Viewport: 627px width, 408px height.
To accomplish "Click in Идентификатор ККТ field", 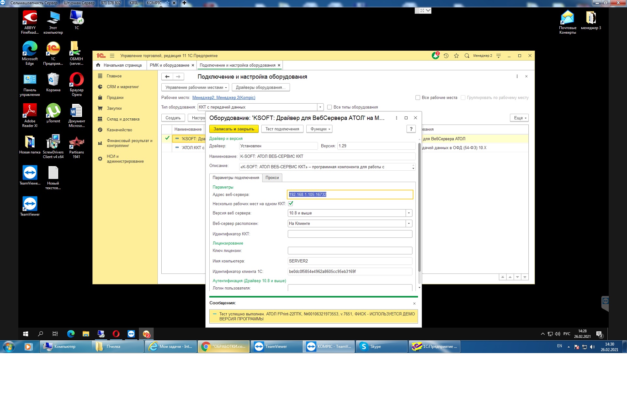I will pos(350,234).
